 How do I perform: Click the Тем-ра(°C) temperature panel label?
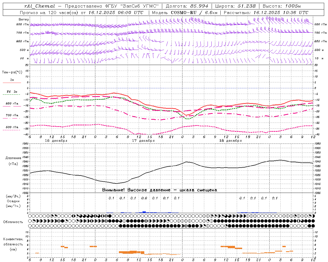[x=12, y=72]
